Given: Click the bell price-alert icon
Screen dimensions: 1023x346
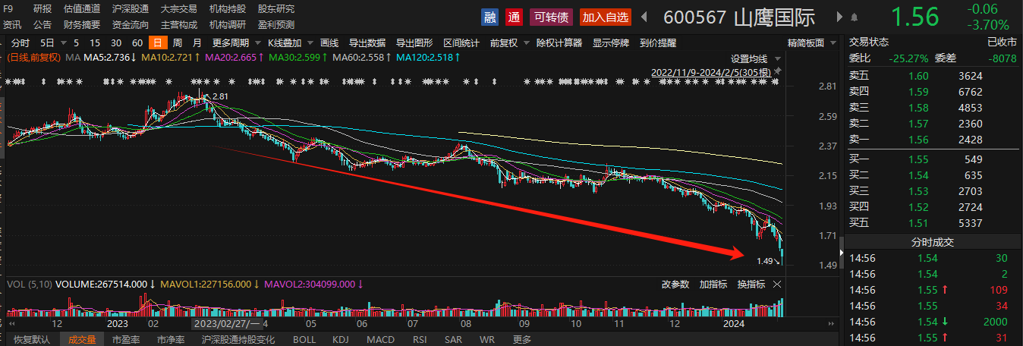Looking at the screenshot, I should click(855, 17).
